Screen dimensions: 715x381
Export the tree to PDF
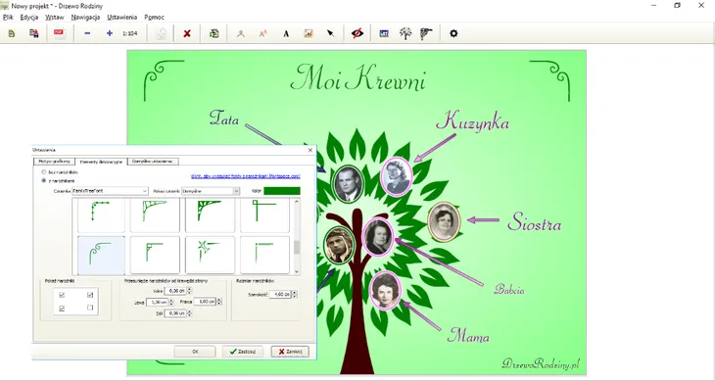click(59, 33)
